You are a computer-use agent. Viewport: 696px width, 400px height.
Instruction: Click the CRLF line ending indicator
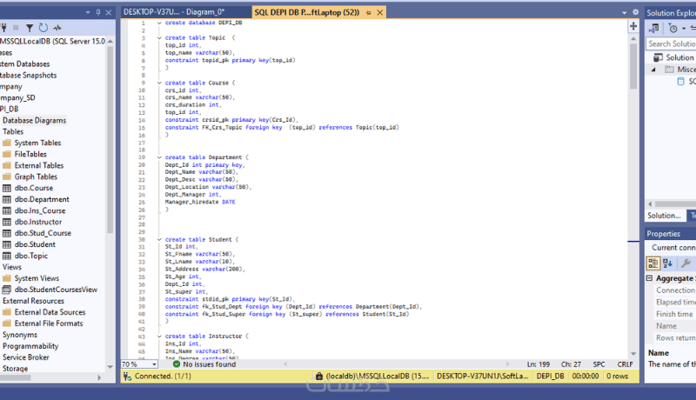tap(625, 364)
